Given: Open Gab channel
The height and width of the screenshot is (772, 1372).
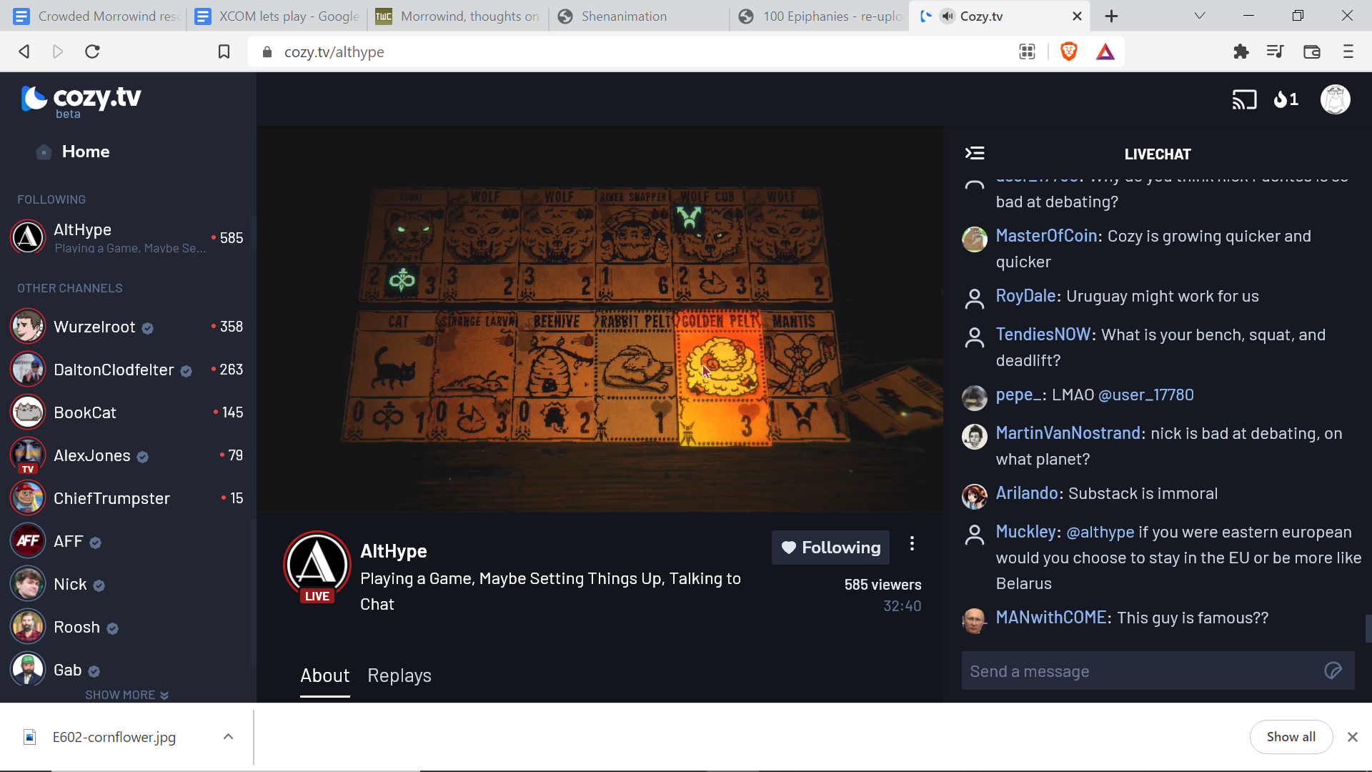Looking at the screenshot, I should coord(127,670).
